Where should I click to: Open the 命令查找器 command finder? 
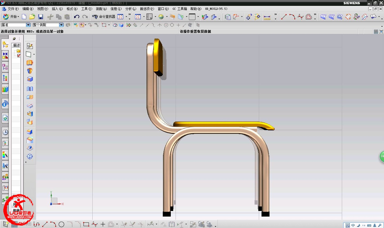pyautogui.click(x=104, y=17)
